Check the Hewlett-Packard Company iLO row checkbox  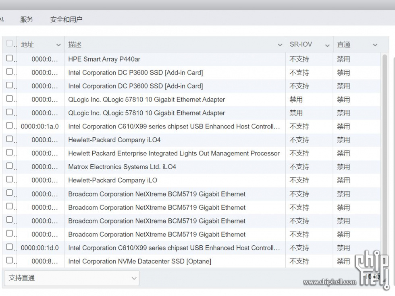click(9, 179)
